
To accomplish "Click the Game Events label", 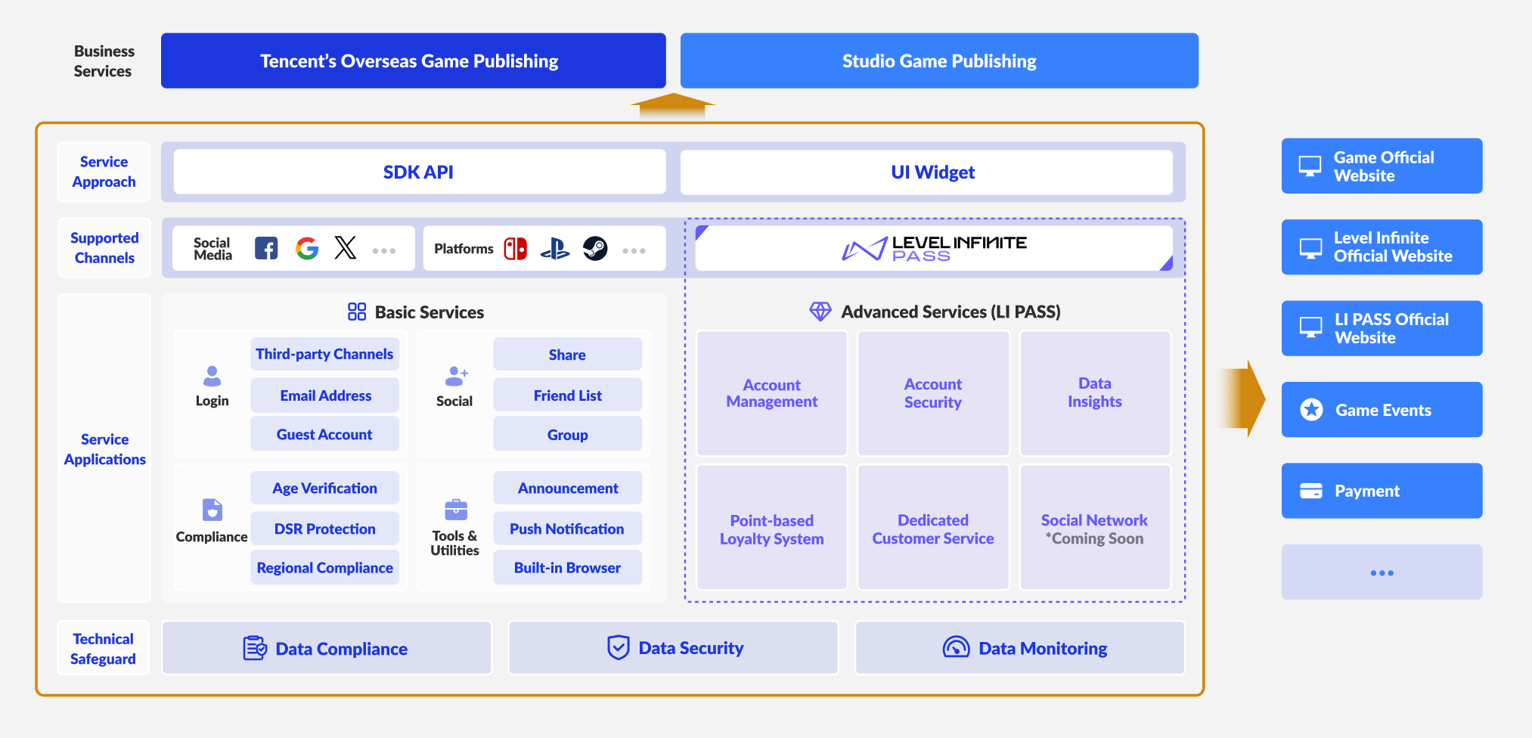I will point(1383,410).
